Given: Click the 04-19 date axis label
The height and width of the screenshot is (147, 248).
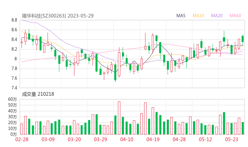Looking at the screenshot, I should click(x=153, y=139).
